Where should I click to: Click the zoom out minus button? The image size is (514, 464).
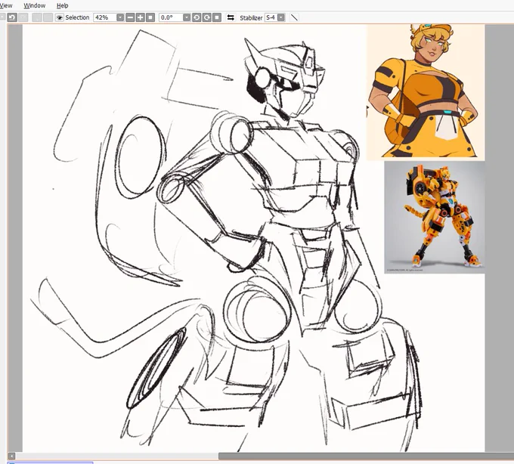click(130, 17)
